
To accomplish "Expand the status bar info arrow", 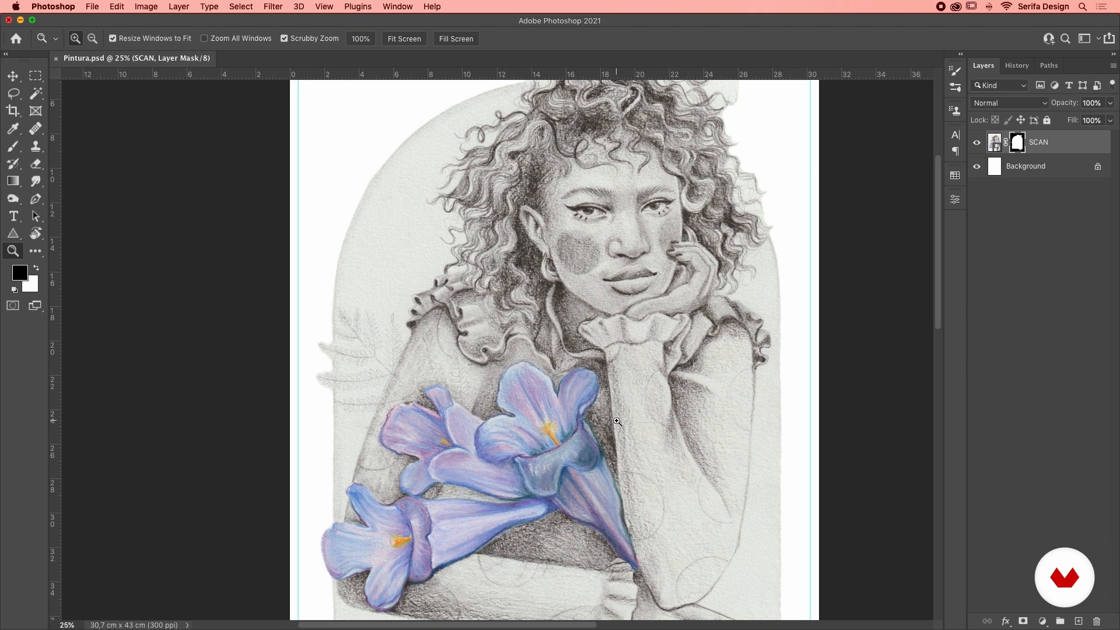I will 187,625.
